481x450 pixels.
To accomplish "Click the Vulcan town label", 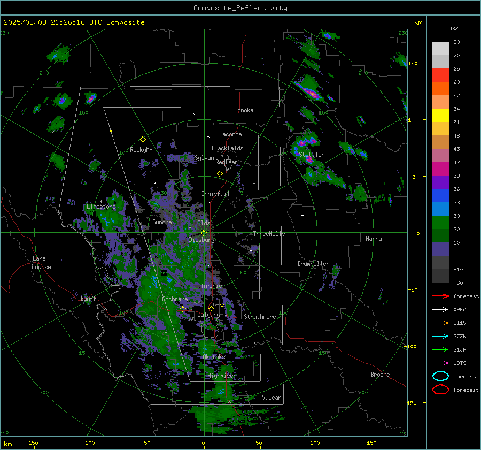I will click(271, 398).
